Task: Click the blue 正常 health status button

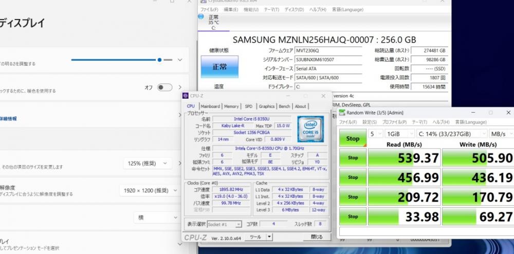Action: (219, 67)
